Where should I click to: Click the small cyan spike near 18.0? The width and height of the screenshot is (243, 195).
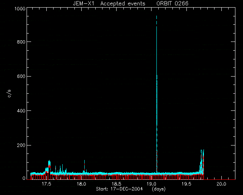(x=84, y=165)
